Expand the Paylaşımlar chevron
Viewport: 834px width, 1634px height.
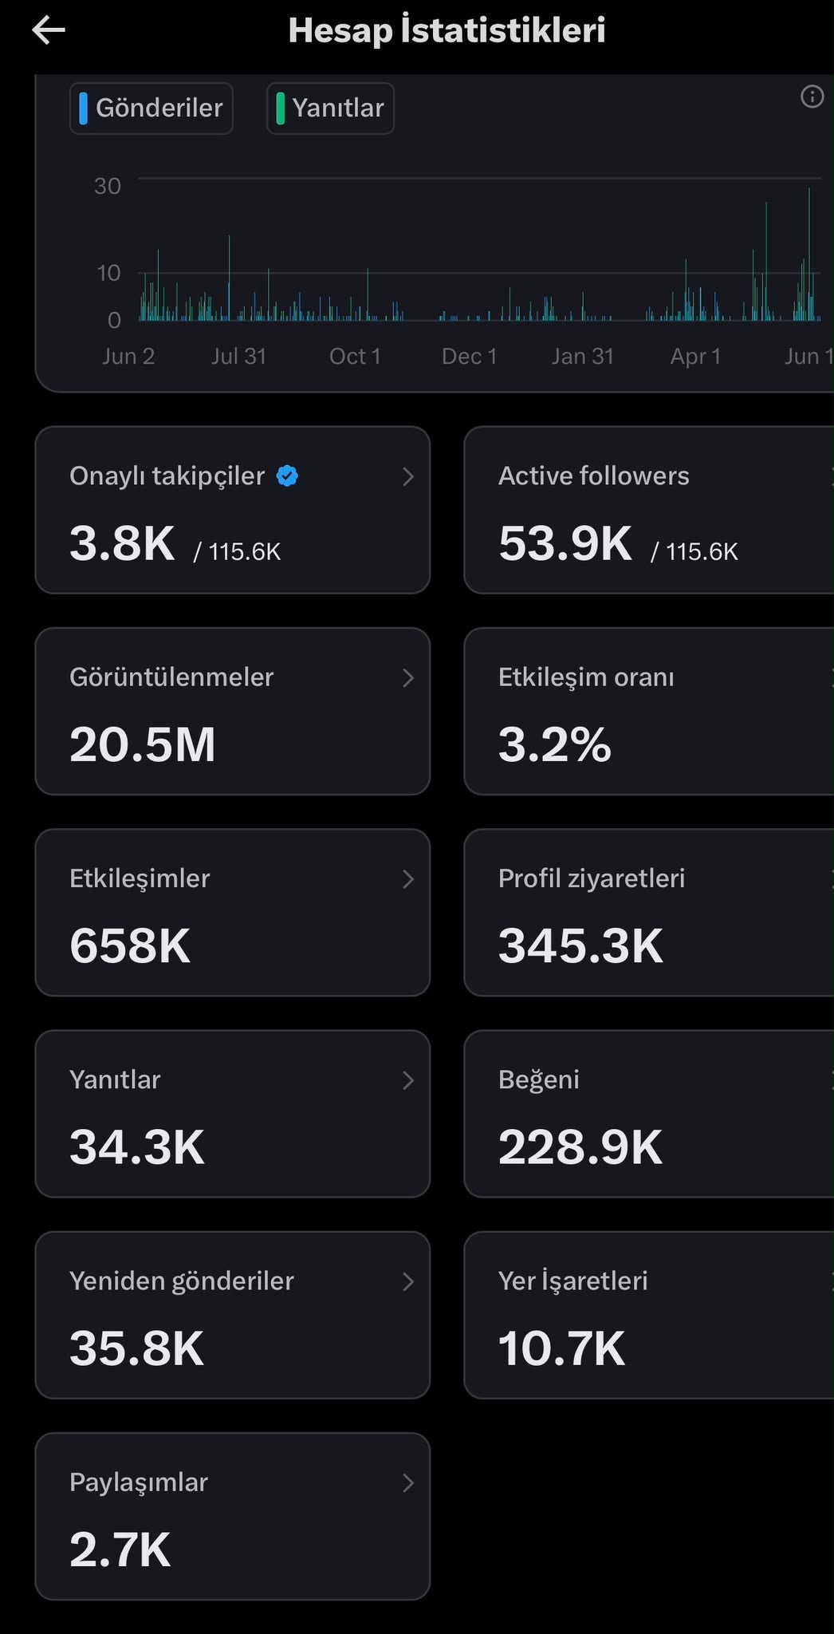tap(408, 1482)
